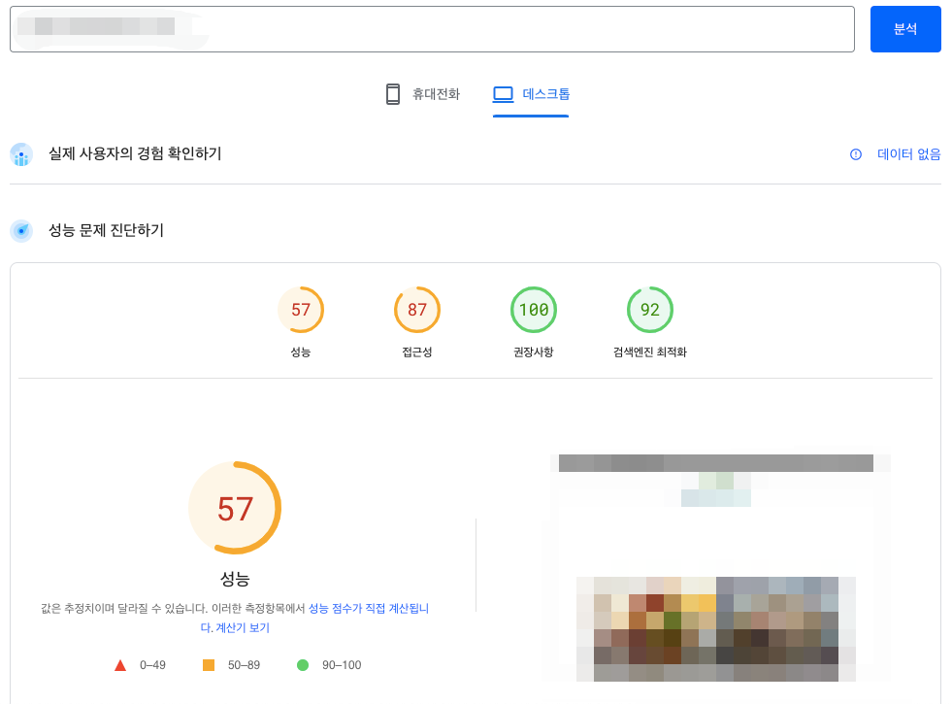Select the mobile phone icon next to 휴대전화
Image resolution: width=952 pixels, height=704 pixels.
pyautogui.click(x=392, y=93)
